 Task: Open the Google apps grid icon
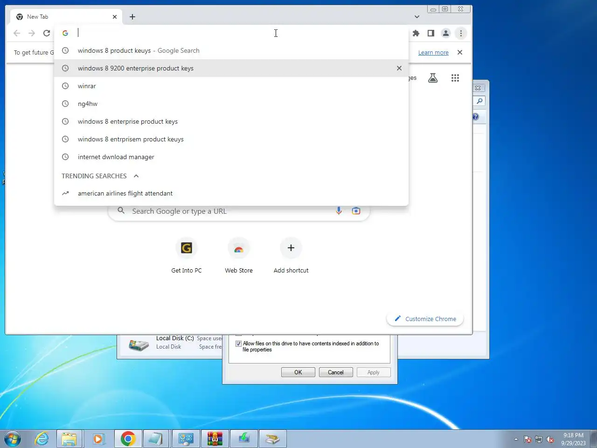[455, 78]
